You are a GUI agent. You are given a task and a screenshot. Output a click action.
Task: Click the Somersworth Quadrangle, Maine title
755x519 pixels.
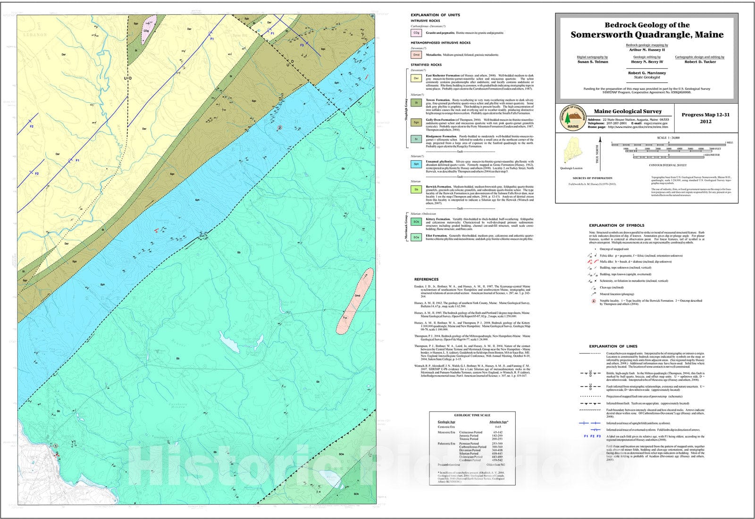coord(647,34)
